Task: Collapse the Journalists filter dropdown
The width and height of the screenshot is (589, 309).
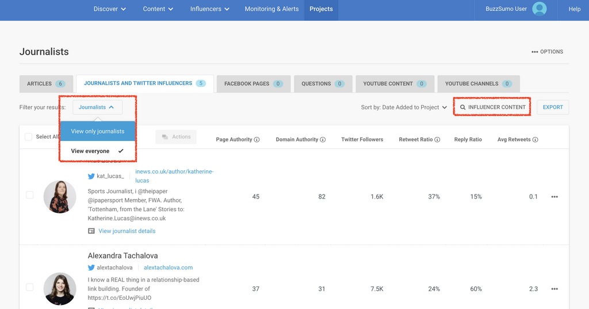Action: click(97, 107)
